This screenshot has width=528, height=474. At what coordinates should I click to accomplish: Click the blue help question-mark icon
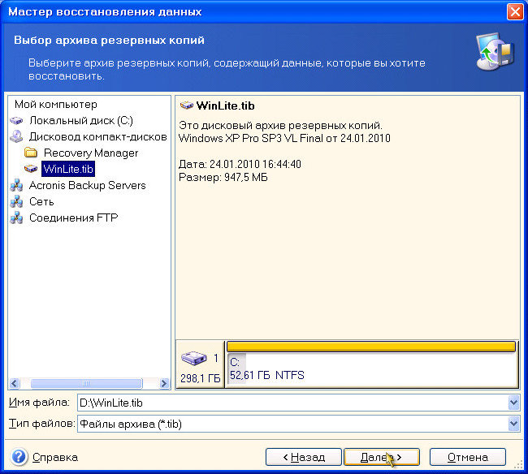click(19, 457)
